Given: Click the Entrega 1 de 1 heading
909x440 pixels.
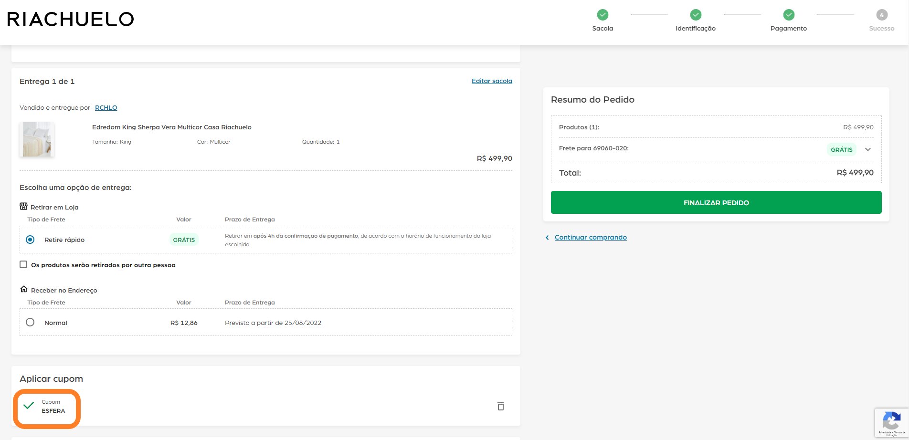Looking at the screenshot, I should [47, 82].
